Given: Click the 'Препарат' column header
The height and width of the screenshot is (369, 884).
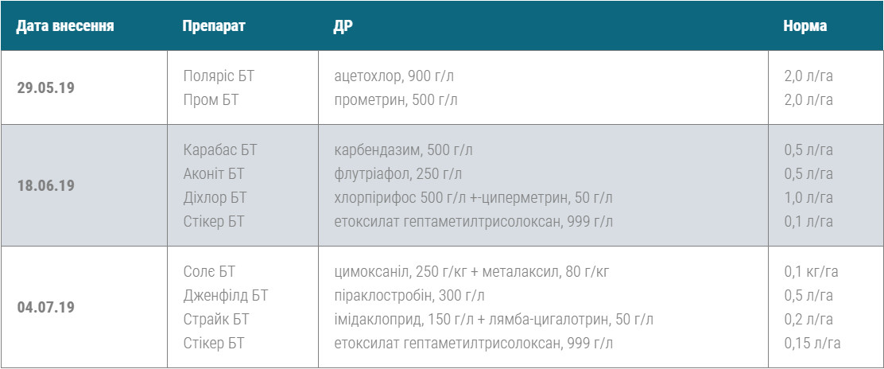Looking at the screenshot, I should point(213,25).
